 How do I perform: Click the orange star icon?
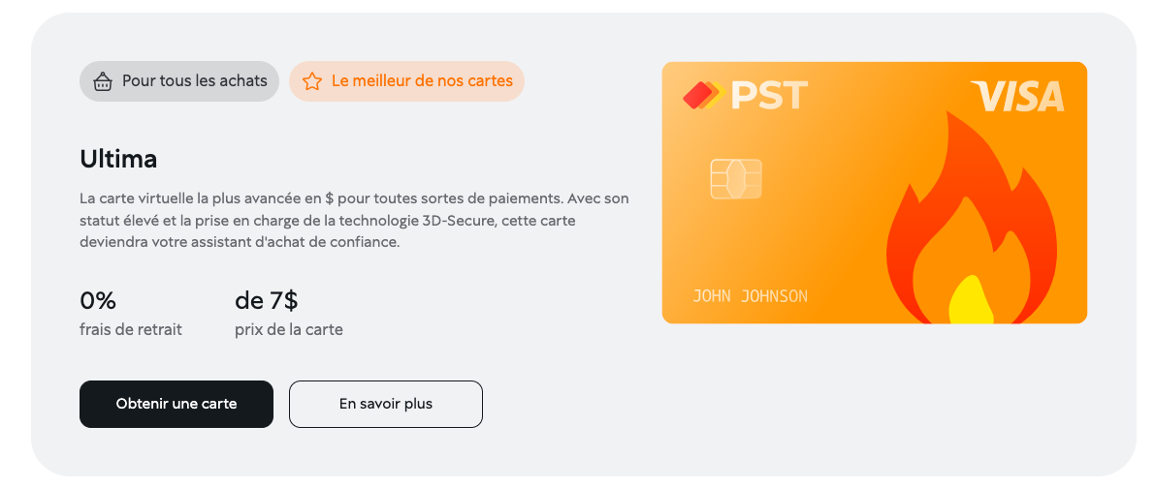312,81
